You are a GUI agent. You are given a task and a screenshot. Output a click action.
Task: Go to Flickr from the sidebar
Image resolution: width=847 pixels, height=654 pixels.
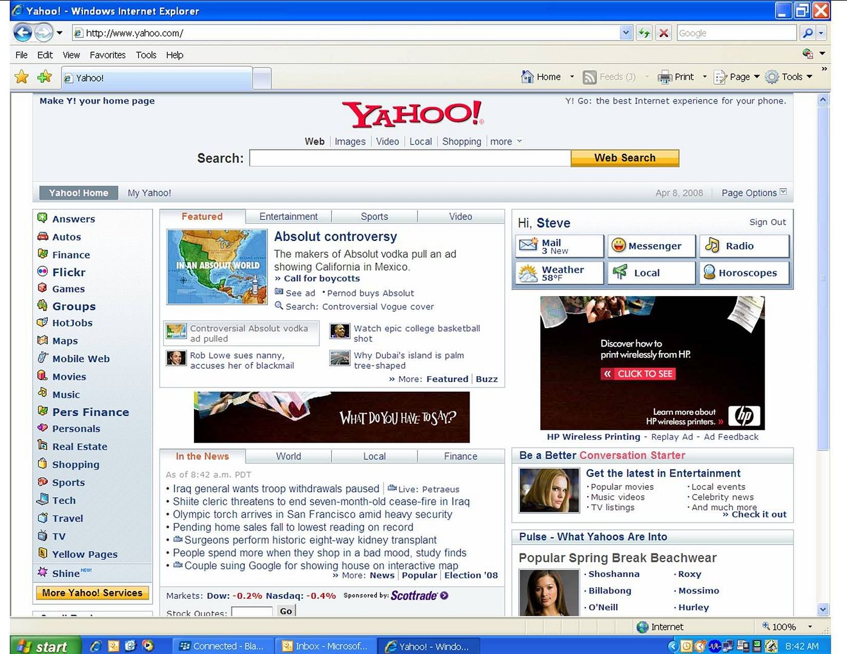(x=68, y=272)
